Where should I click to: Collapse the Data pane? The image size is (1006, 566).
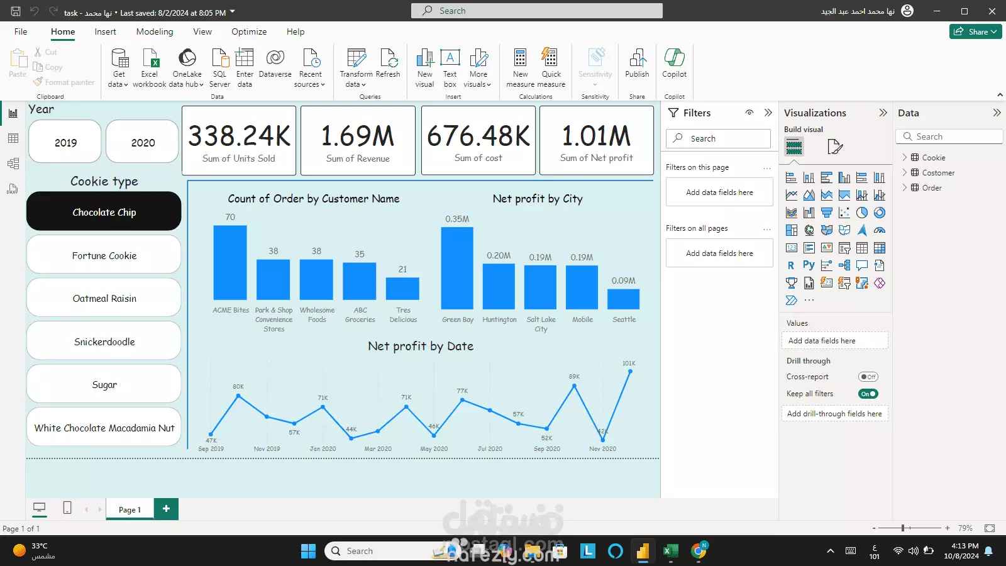[997, 113]
